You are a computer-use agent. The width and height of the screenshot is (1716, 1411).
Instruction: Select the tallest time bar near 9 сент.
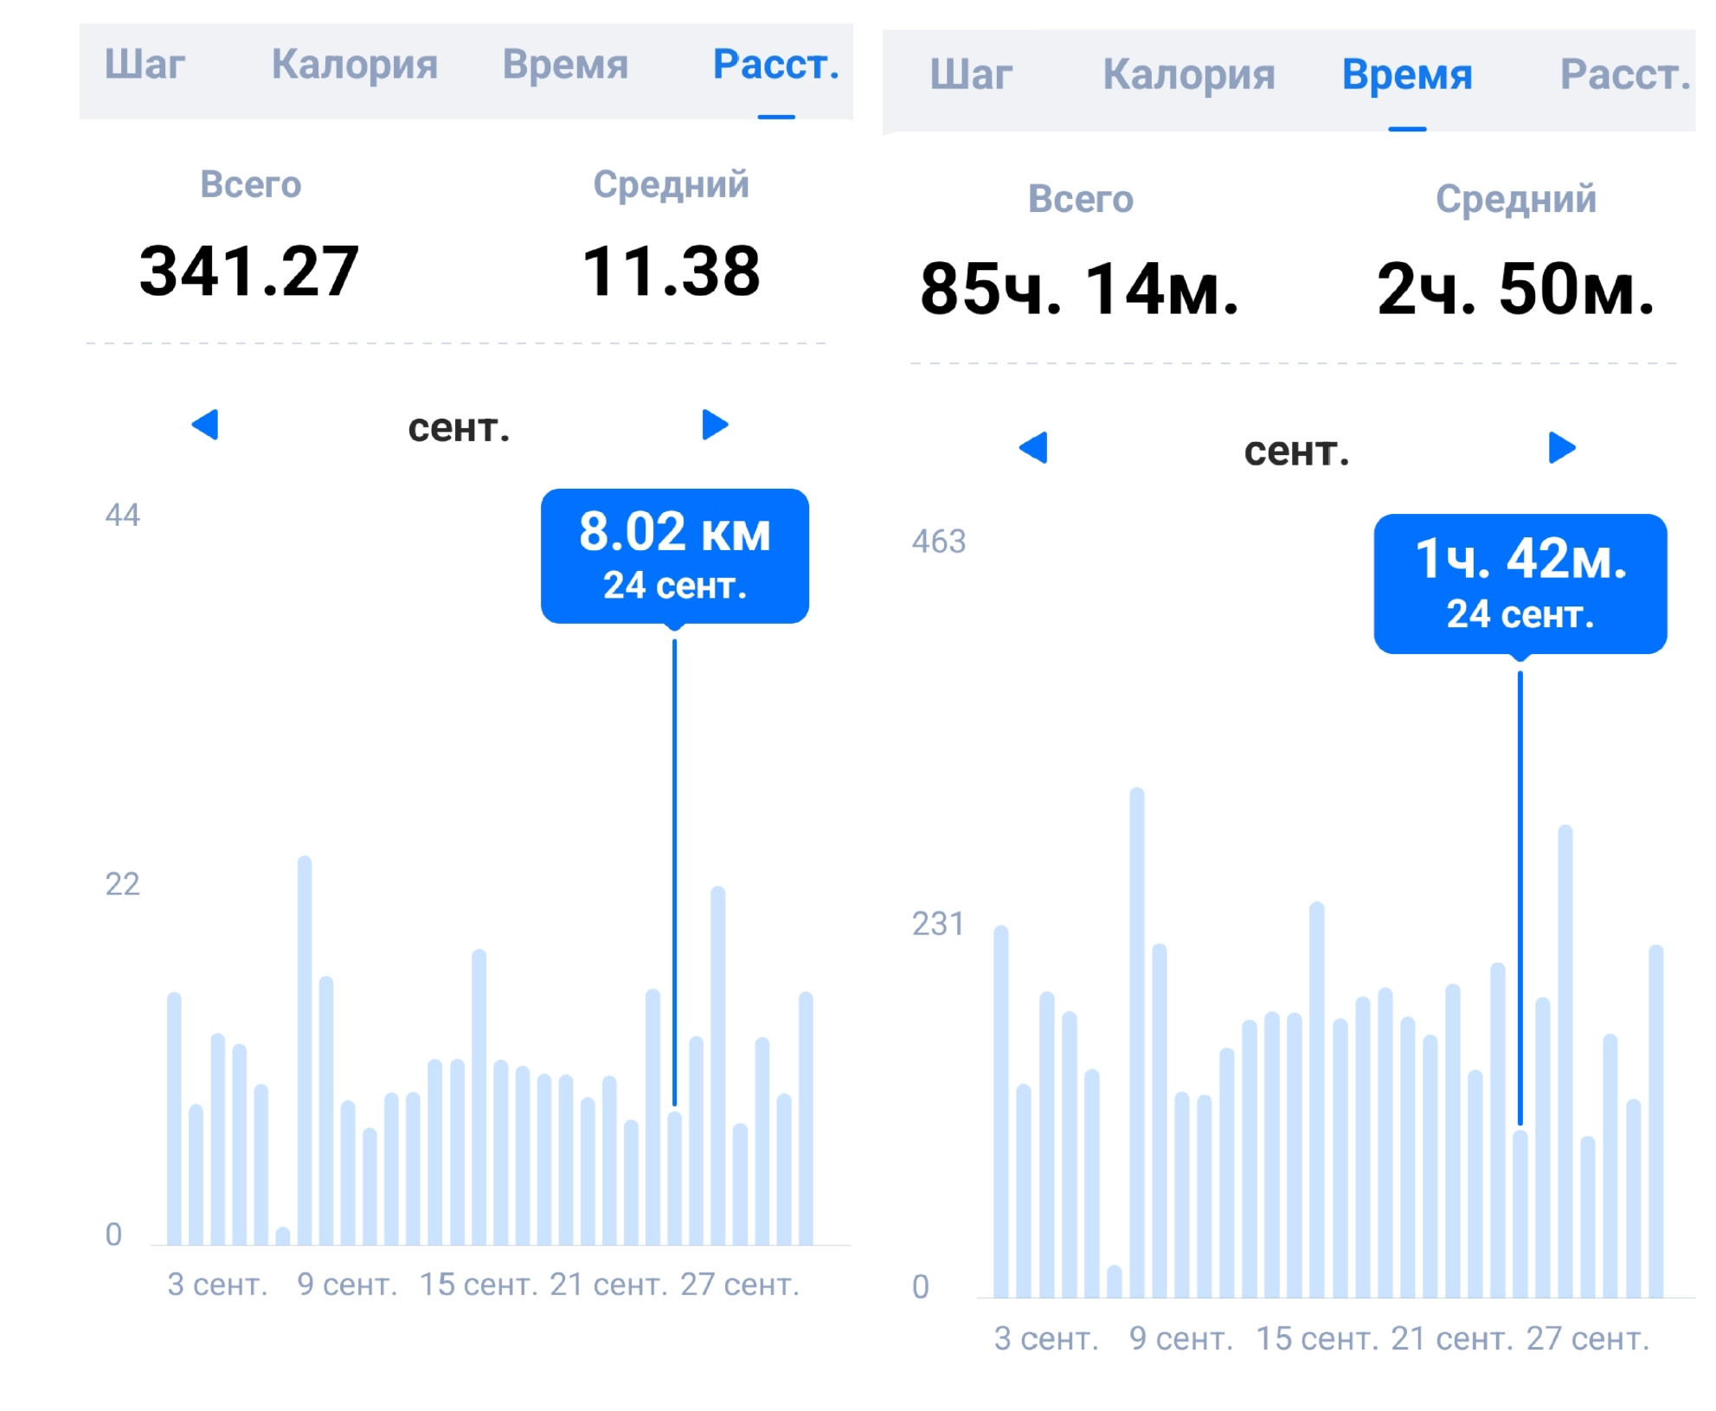(1137, 1042)
